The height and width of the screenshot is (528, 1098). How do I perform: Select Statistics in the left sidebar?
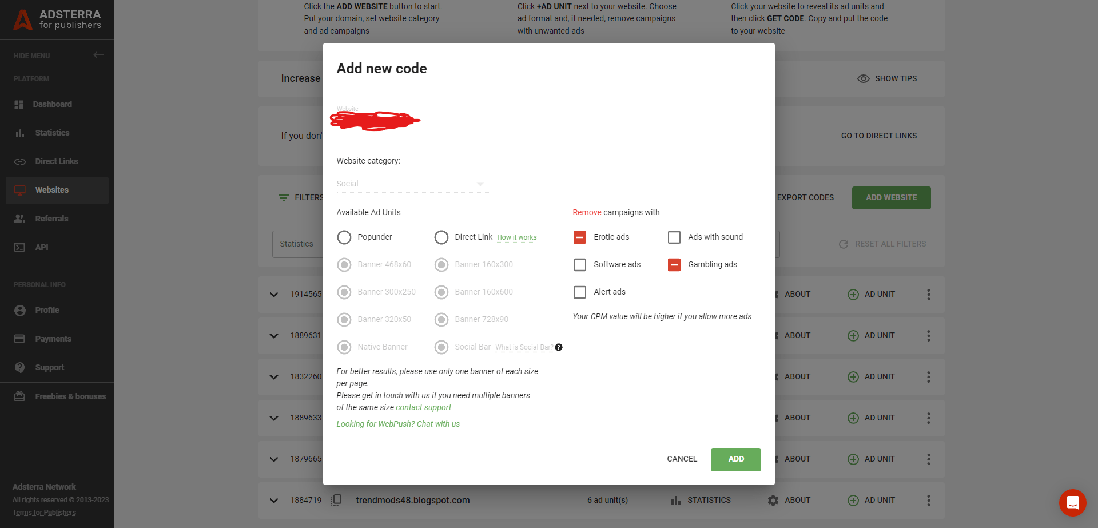(52, 133)
